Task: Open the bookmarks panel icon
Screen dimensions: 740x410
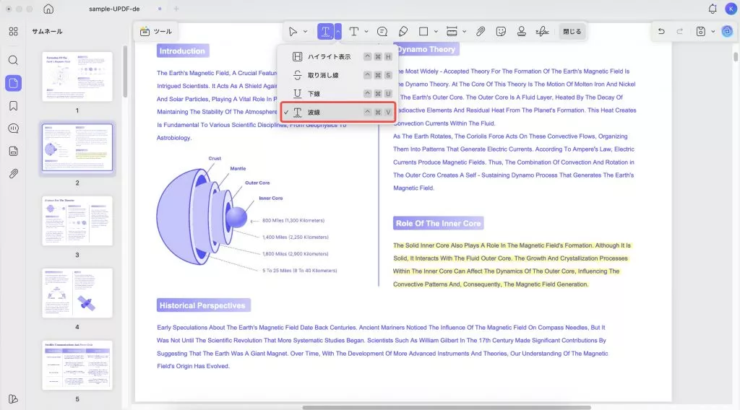Action: (13, 105)
